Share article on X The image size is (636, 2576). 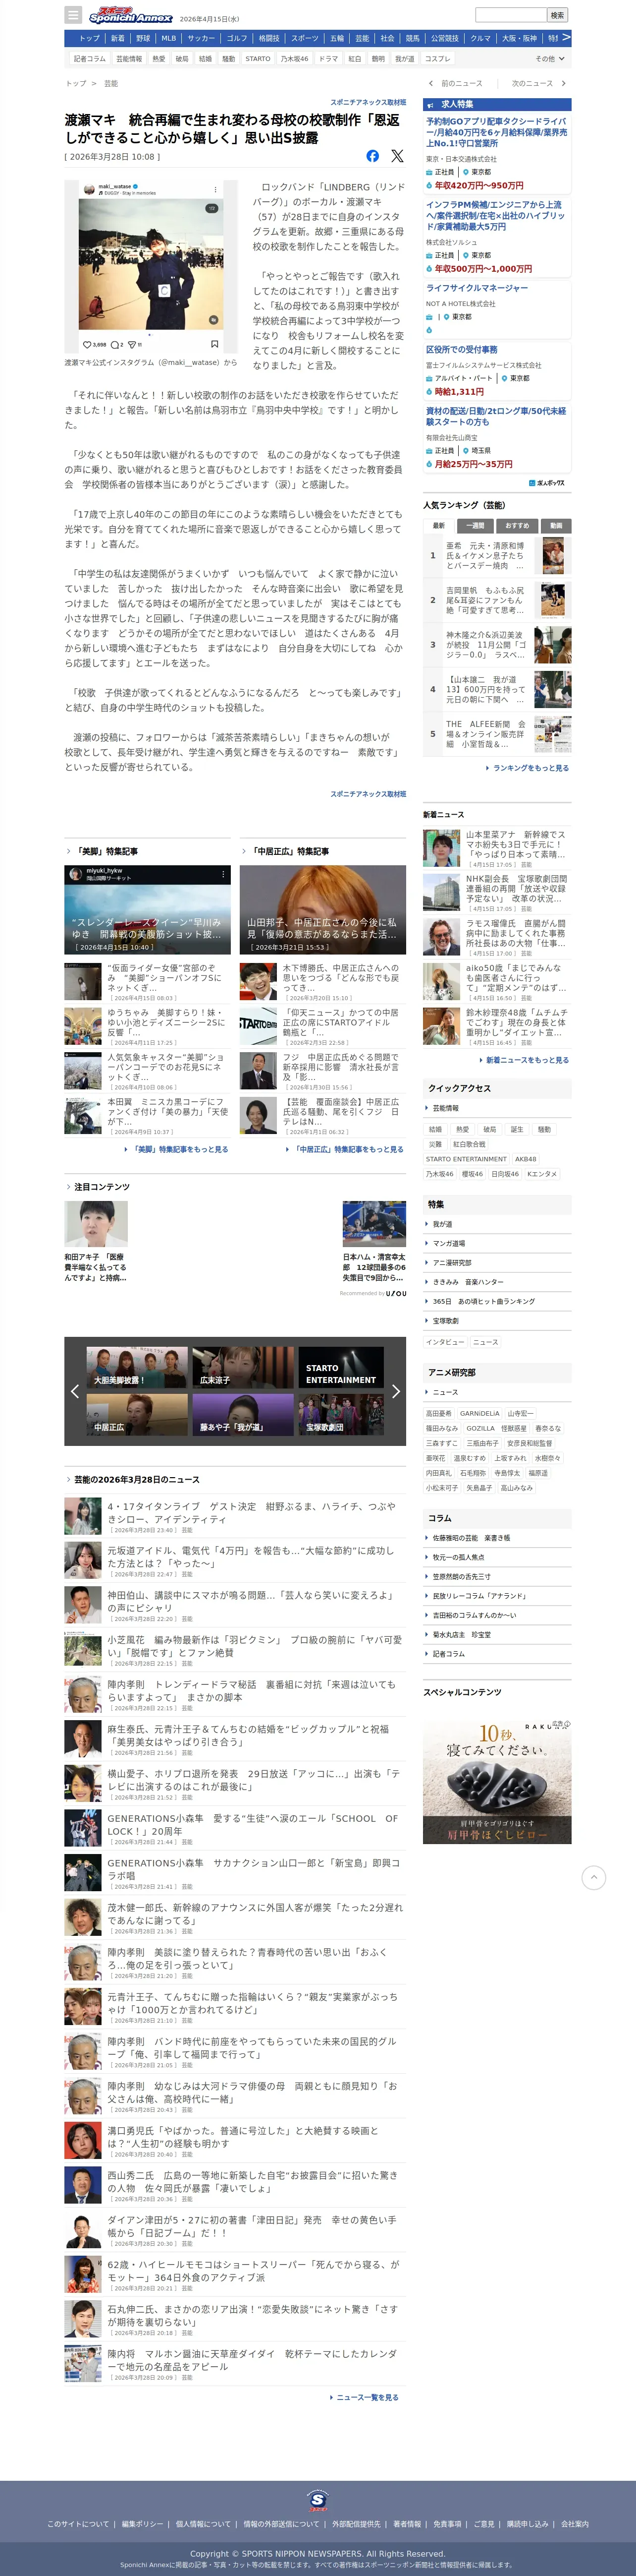point(397,156)
